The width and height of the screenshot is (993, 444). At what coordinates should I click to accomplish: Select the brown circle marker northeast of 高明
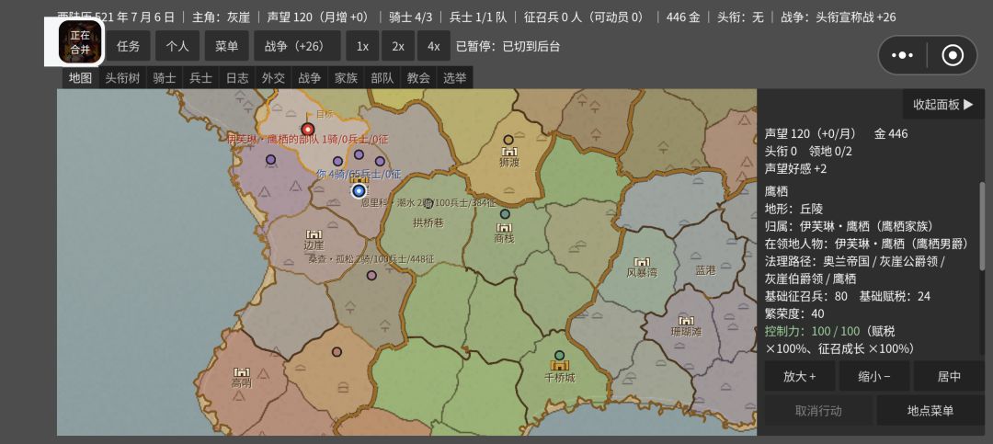tap(337, 351)
